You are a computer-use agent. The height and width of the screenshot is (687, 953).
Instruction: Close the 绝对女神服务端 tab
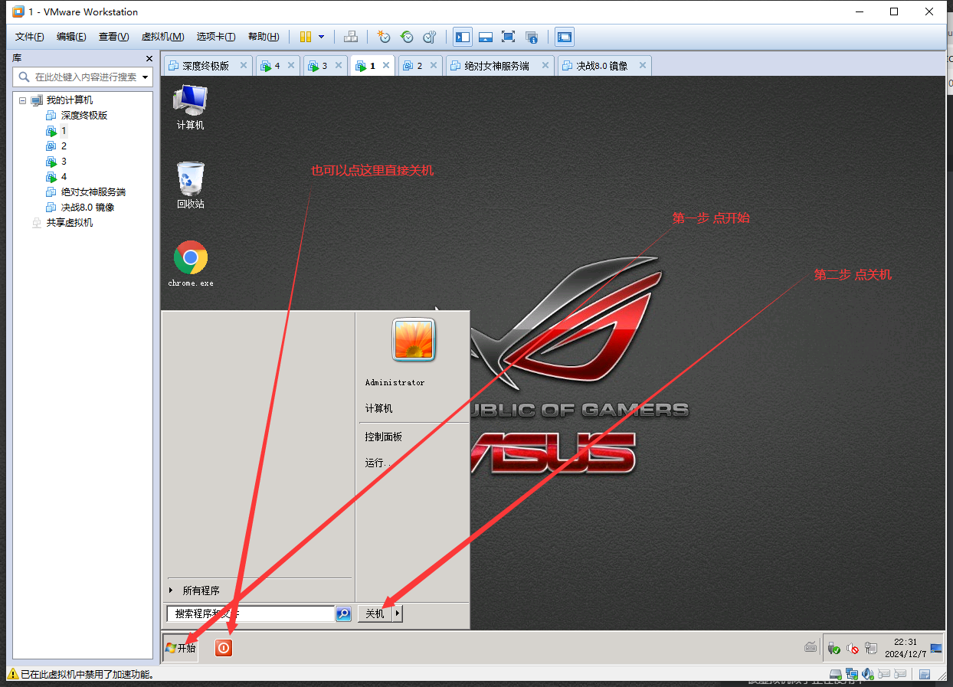546,66
